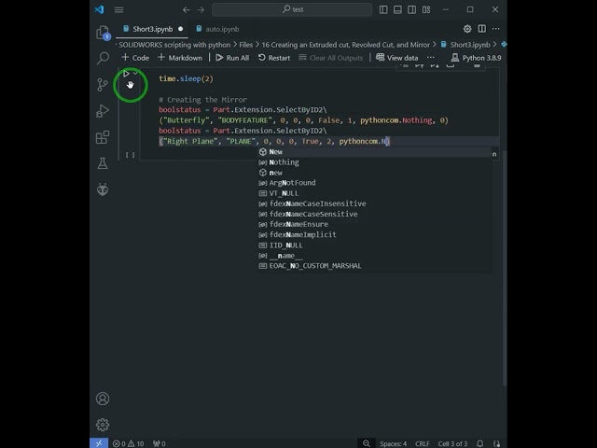Image resolution: width=597 pixels, height=448 pixels.
Task: Open the Search view in activity bar
Action: [103, 58]
